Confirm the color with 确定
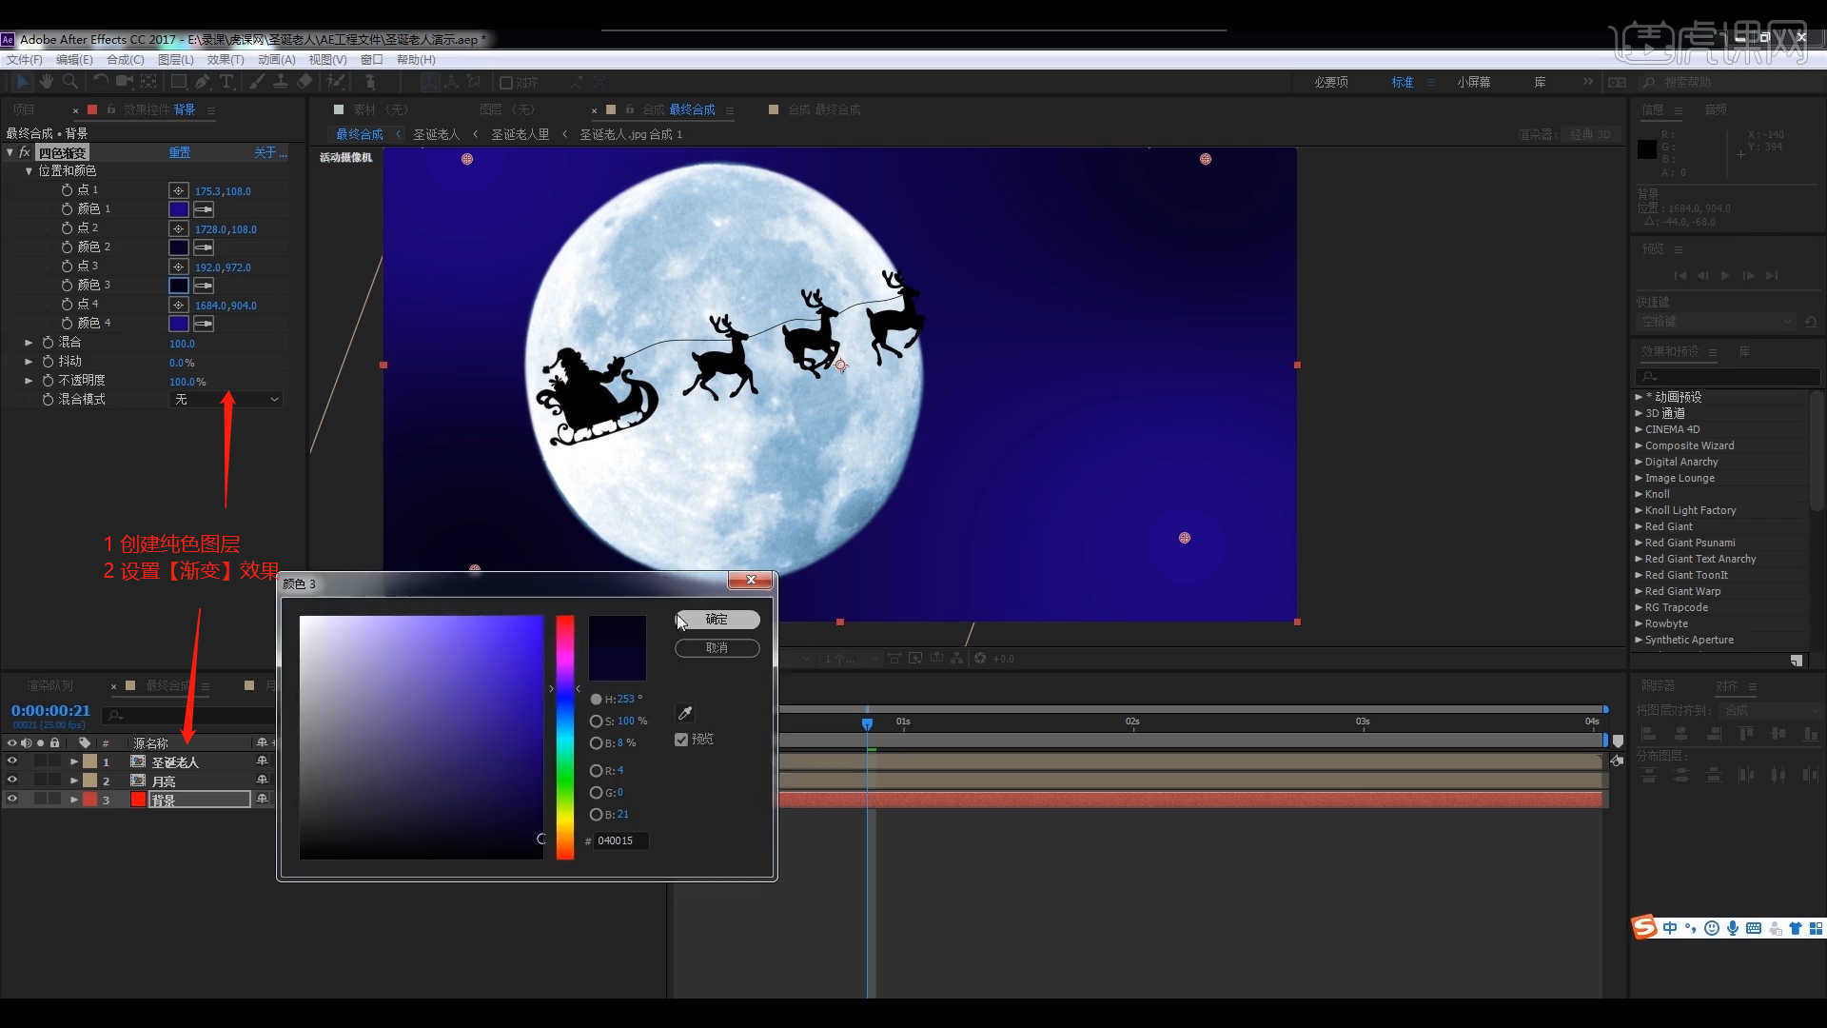The width and height of the screenshot is (1827, 1028). (x=717, y=620)
